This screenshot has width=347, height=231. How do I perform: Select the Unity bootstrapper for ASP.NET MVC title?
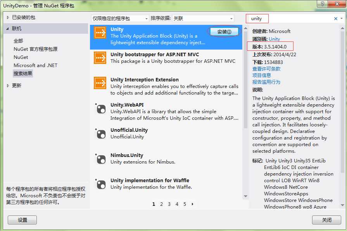pos(155,54)
